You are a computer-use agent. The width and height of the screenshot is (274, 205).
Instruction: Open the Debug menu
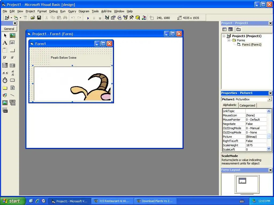coord(53,11)
